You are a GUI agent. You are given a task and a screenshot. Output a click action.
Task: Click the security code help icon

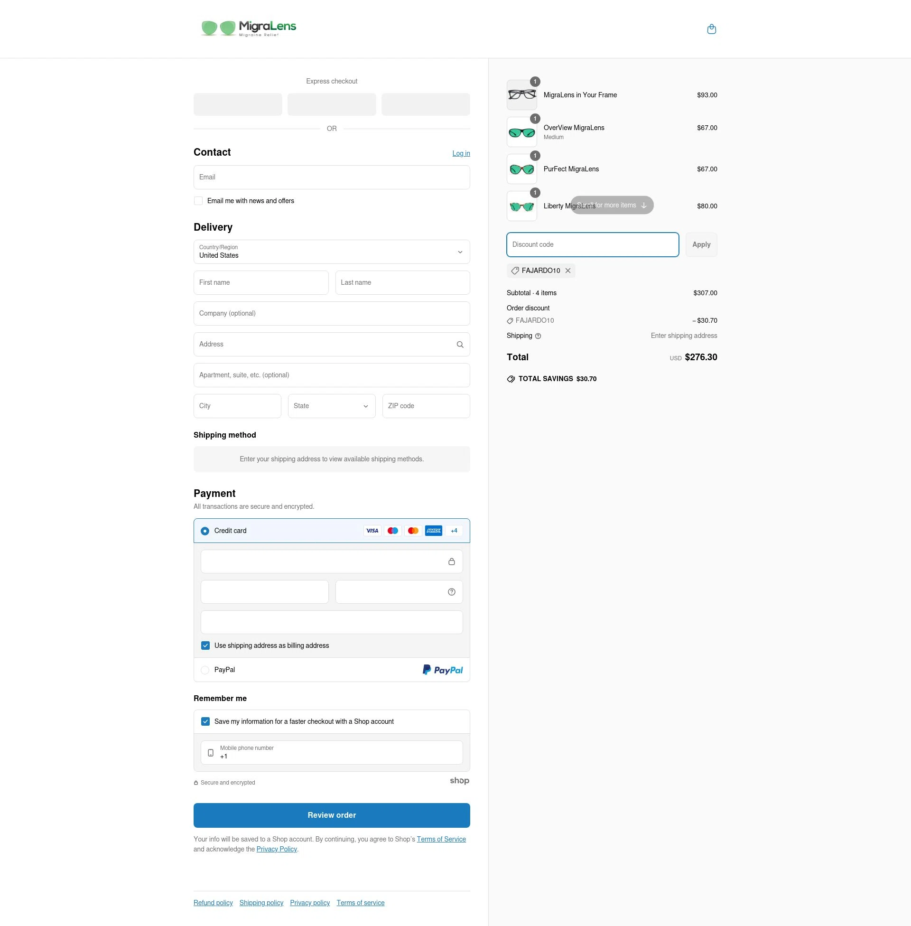point(451,591)
